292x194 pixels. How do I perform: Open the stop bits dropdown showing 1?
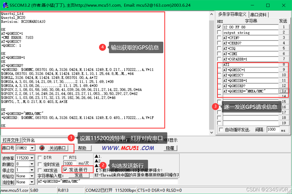(32, 170)
